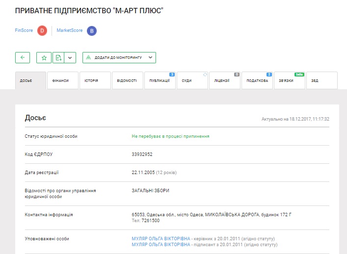Open the MarketScore link
This screenshot has height=254, width=347.
coord(70,30)
